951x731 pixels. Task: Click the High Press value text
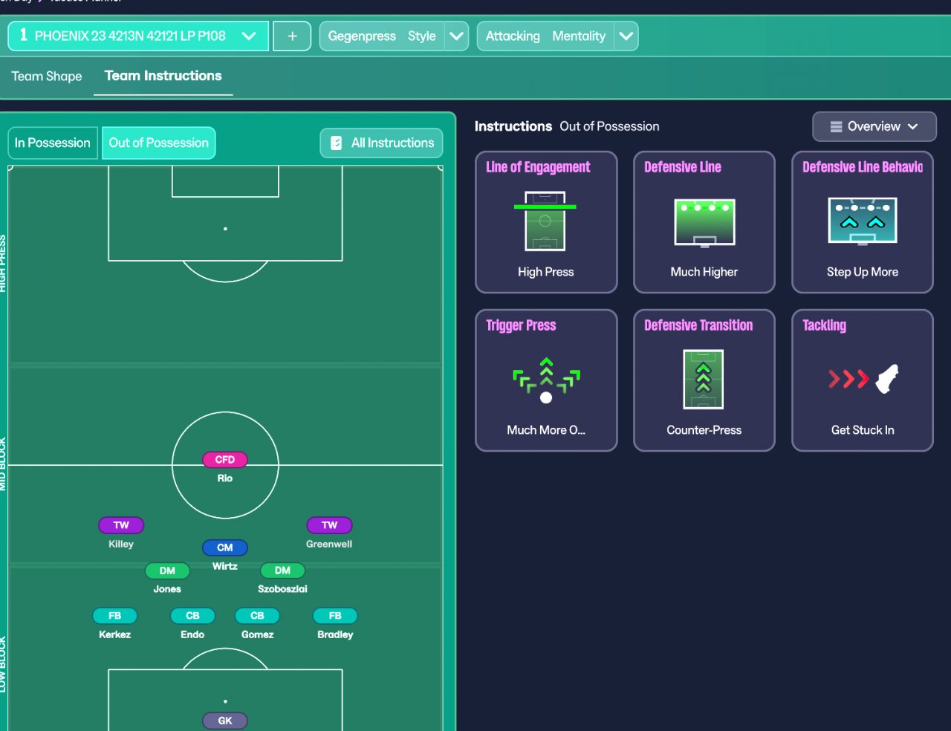pos(546,272)
